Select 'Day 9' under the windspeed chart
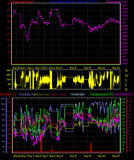134x160 pixels. pyautogui.click(x=52, y=68)
